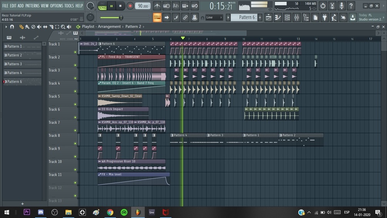
Task: Click the plus button below pattern picker
Action: click(x=22, y=204)
